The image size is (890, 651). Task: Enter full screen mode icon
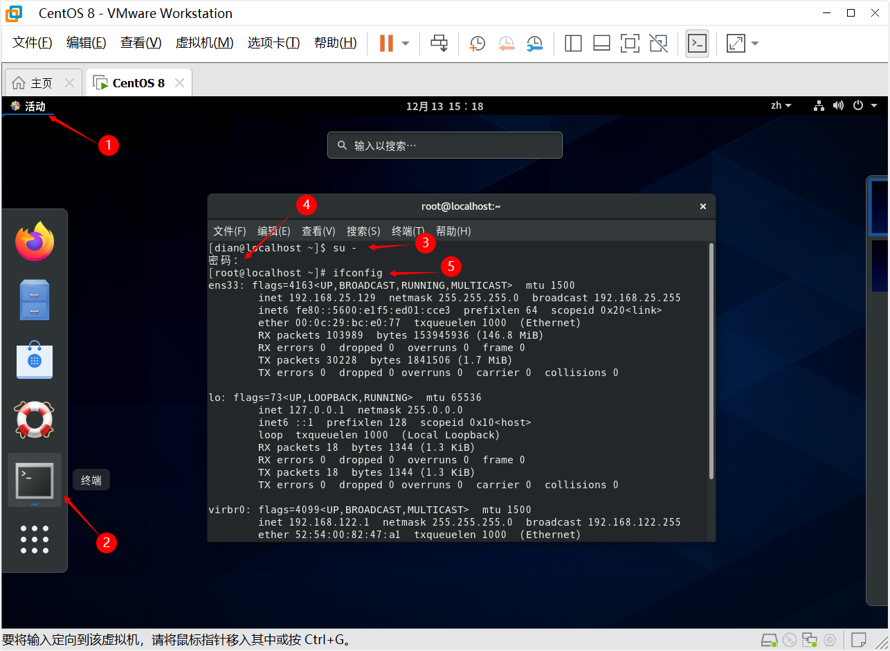[630, 43]
